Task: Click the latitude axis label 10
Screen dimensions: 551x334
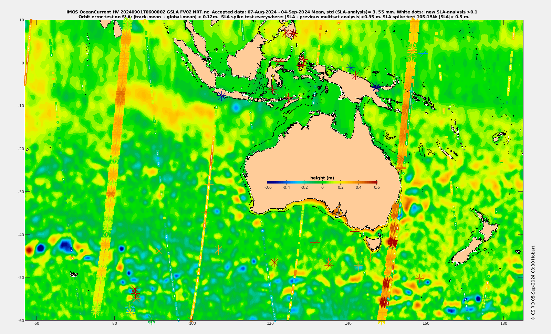Action: tap(22, 20)
